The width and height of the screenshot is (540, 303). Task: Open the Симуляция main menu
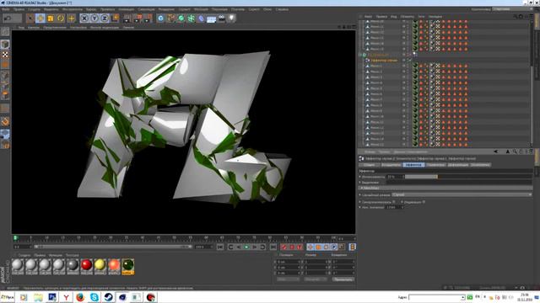click(146, 9)
